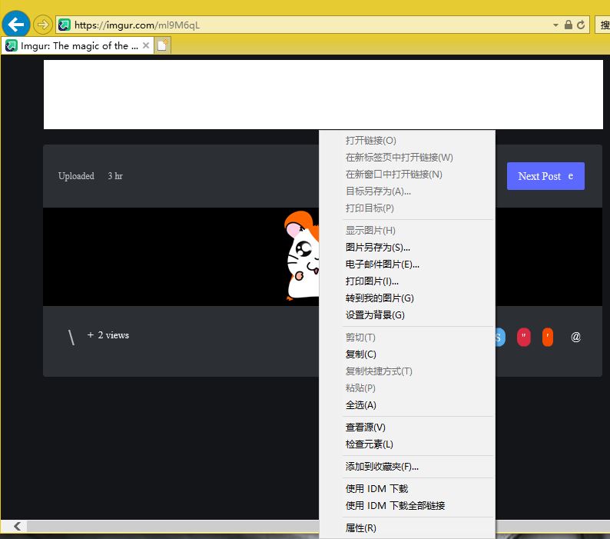This screenshot has width=610, height=539.
Task: Click the blue share icon beside context menu
Action: pyautogui.click(x=500, y=337)
